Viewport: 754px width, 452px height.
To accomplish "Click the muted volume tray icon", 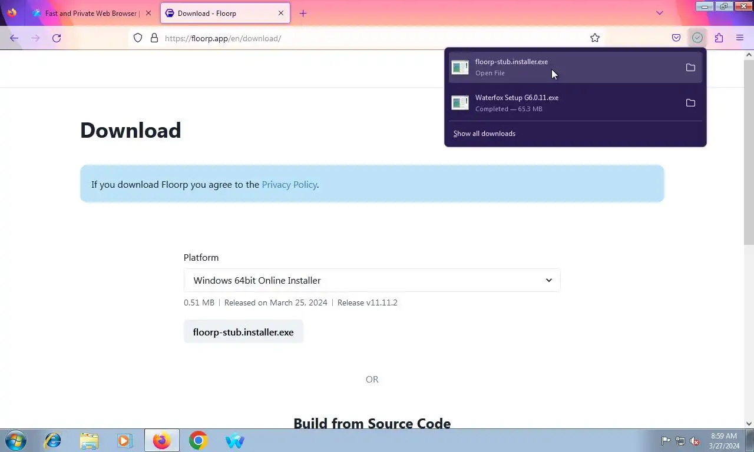I will [x=695, y=441].
